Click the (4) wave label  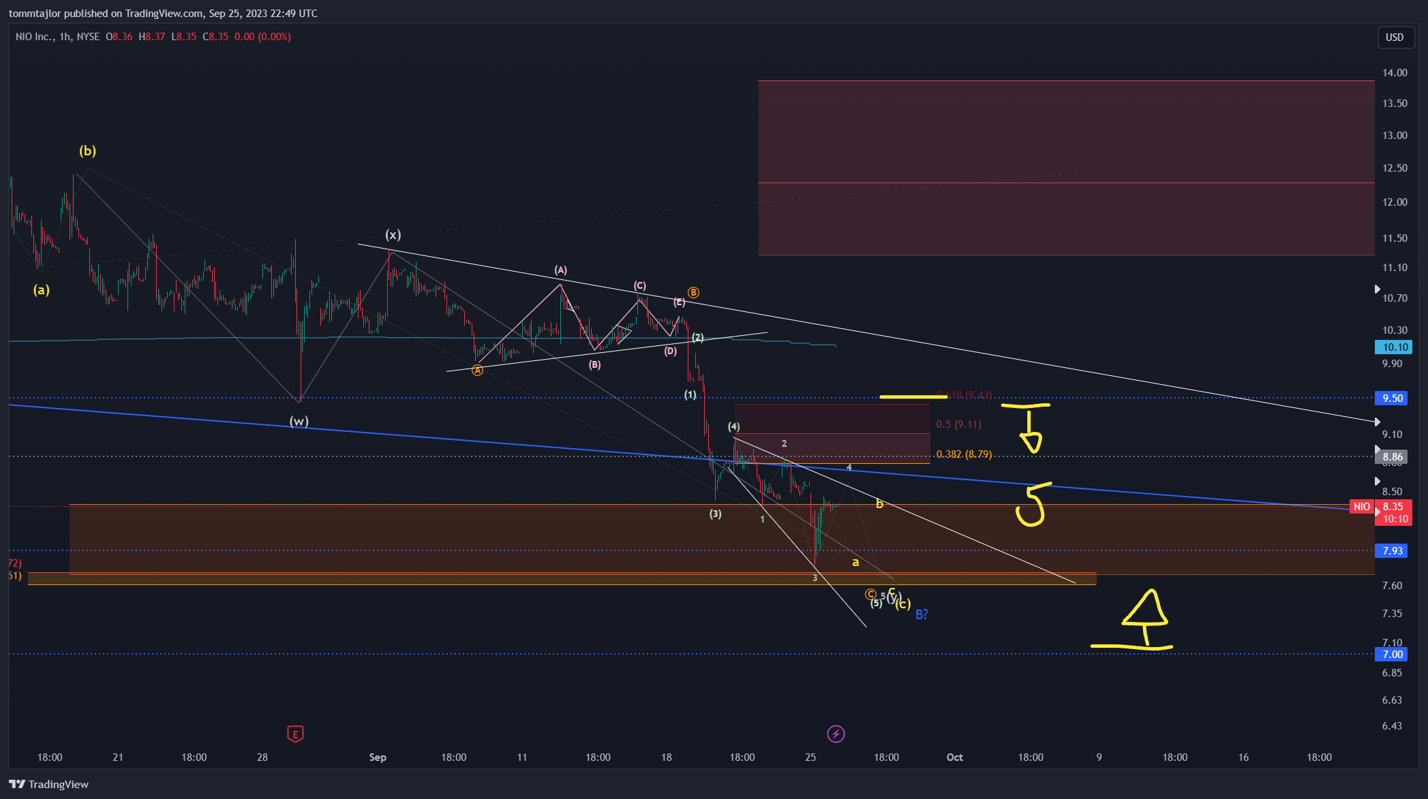733,426
